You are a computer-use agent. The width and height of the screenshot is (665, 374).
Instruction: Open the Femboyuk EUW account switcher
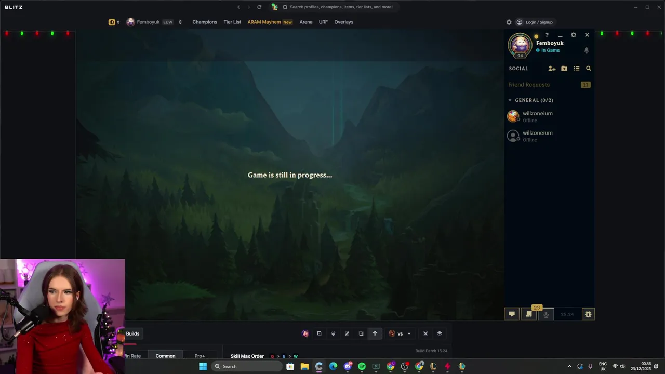click(x=154, y=22)
